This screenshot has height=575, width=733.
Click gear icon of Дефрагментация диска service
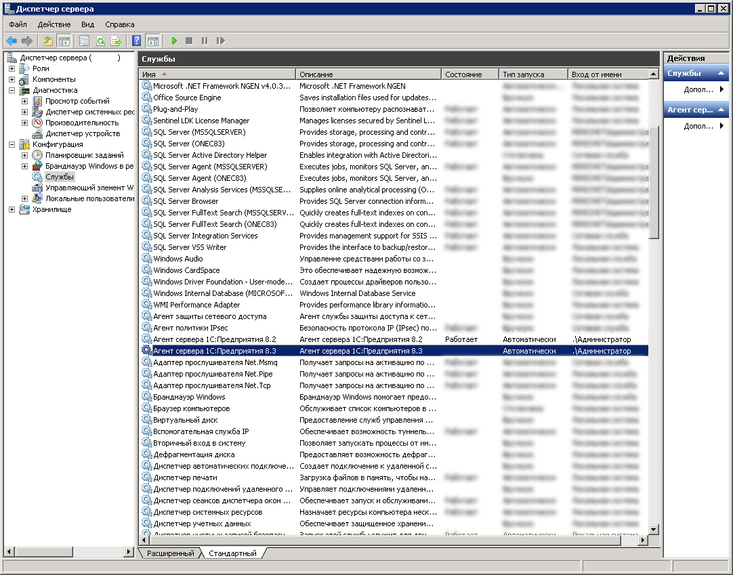tap(147, 454)
